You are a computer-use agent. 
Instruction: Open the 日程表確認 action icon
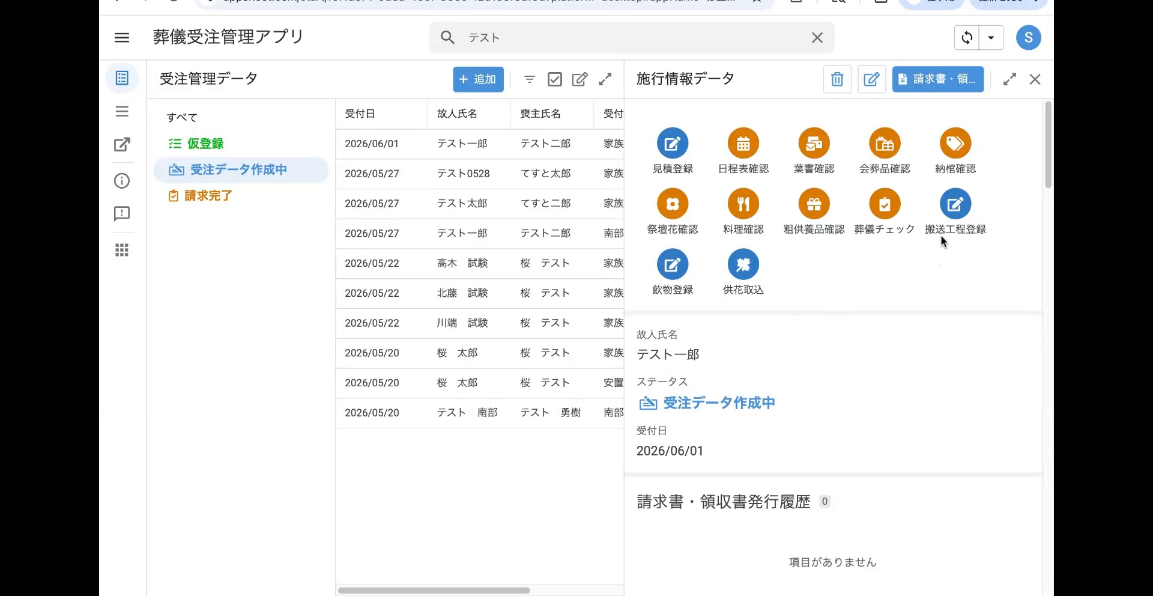(743, 144)
